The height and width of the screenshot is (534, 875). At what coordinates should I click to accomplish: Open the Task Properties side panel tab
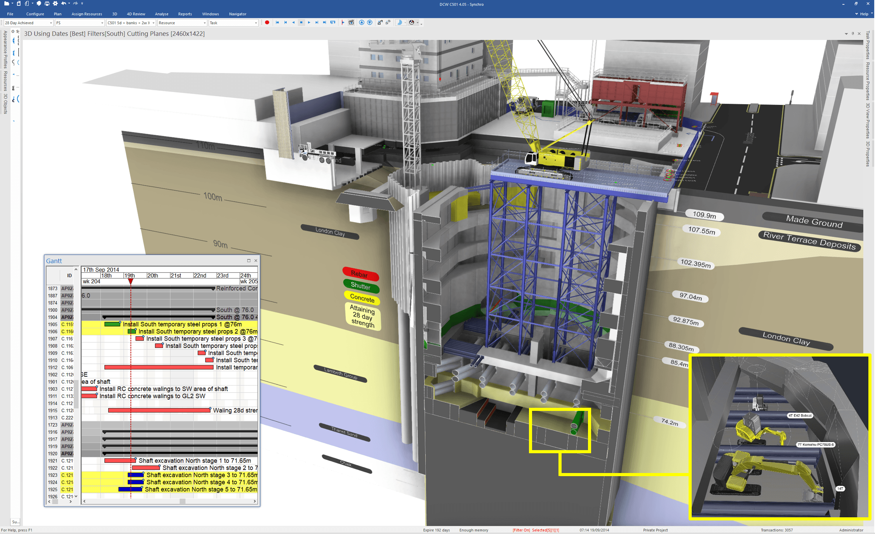pos(868,45)
